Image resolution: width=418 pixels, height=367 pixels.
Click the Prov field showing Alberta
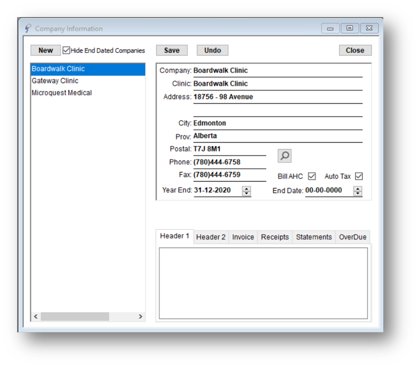pos(278,136)
